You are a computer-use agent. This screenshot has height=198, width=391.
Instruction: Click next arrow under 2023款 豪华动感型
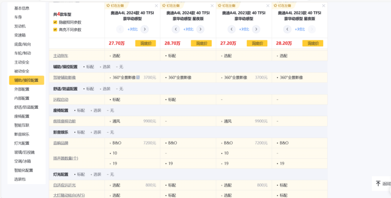pos(256,29)
